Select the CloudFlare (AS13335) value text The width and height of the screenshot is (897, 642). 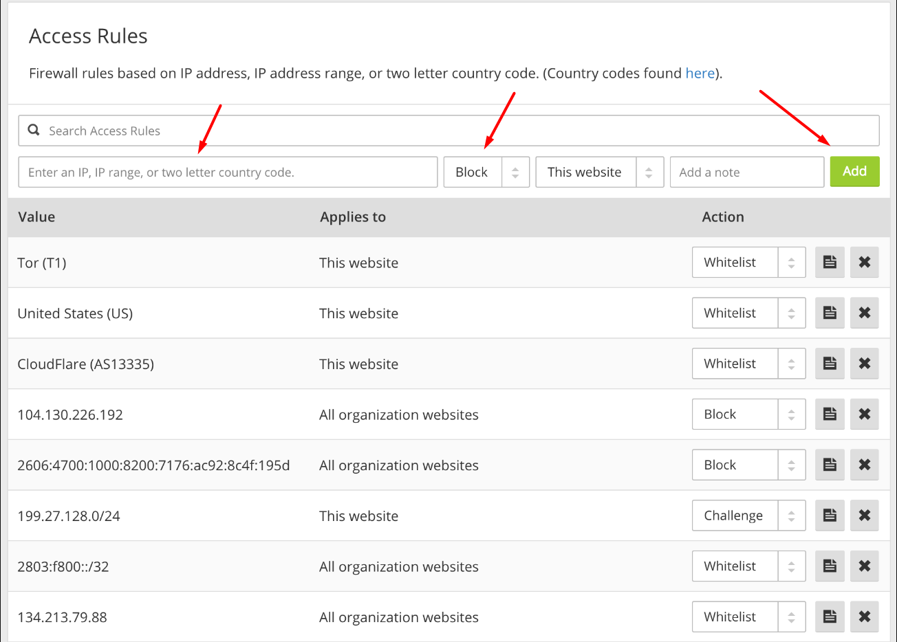click(x=86, y=364)
